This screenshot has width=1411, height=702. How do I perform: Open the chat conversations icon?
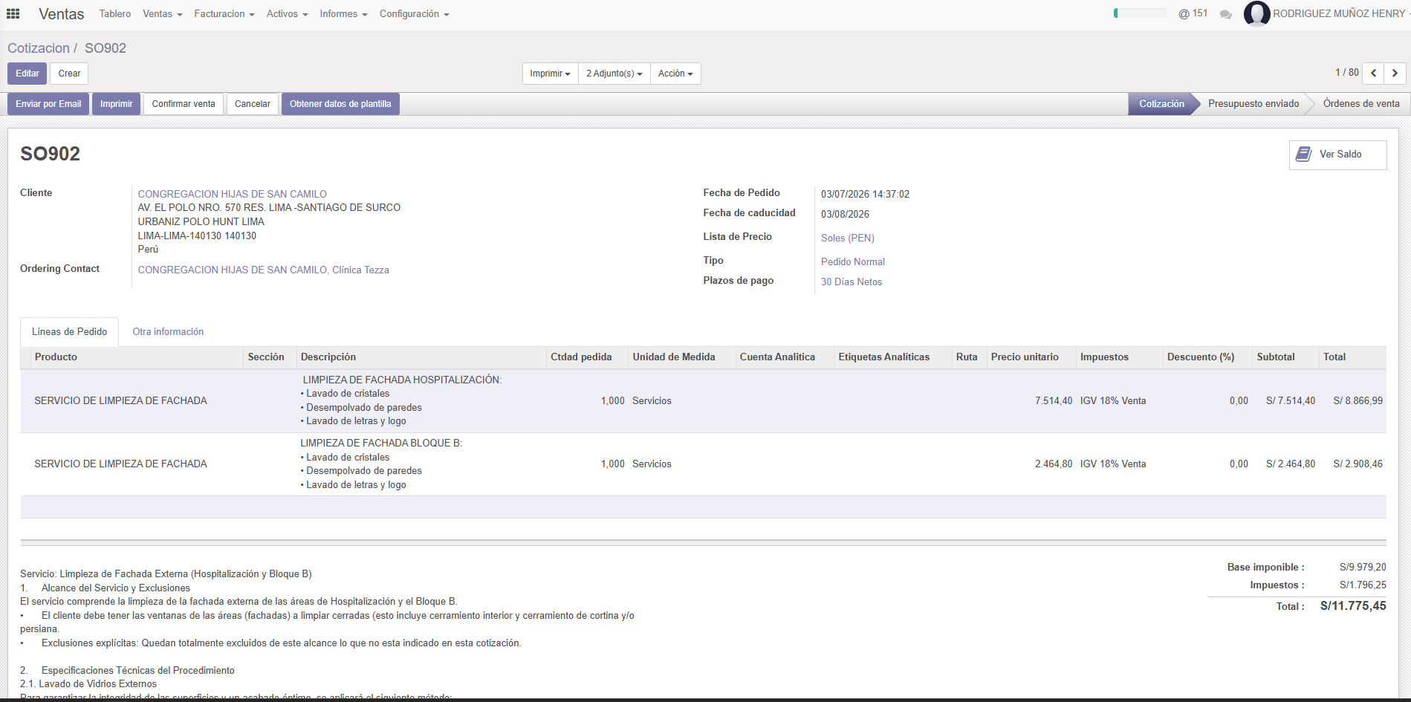coord(1226,14)
